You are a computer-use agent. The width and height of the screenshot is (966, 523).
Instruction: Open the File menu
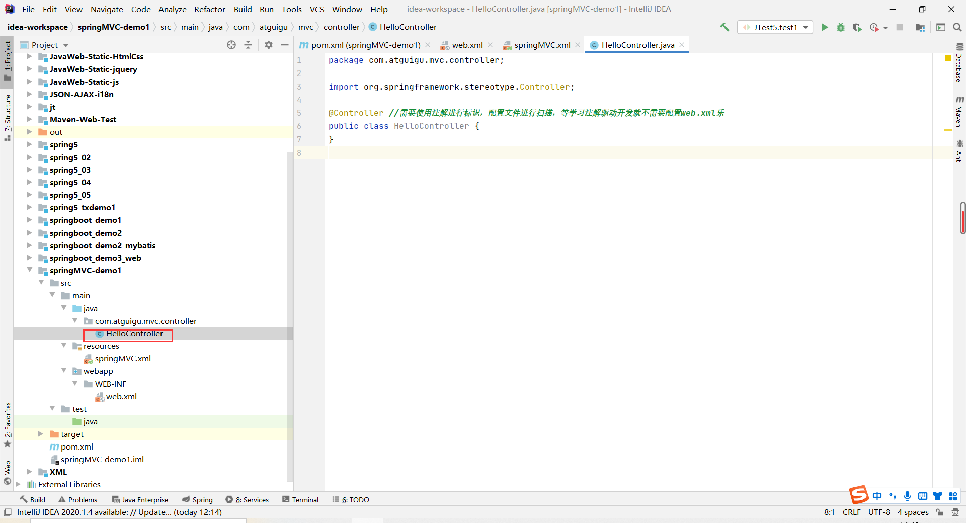point(28,9)
